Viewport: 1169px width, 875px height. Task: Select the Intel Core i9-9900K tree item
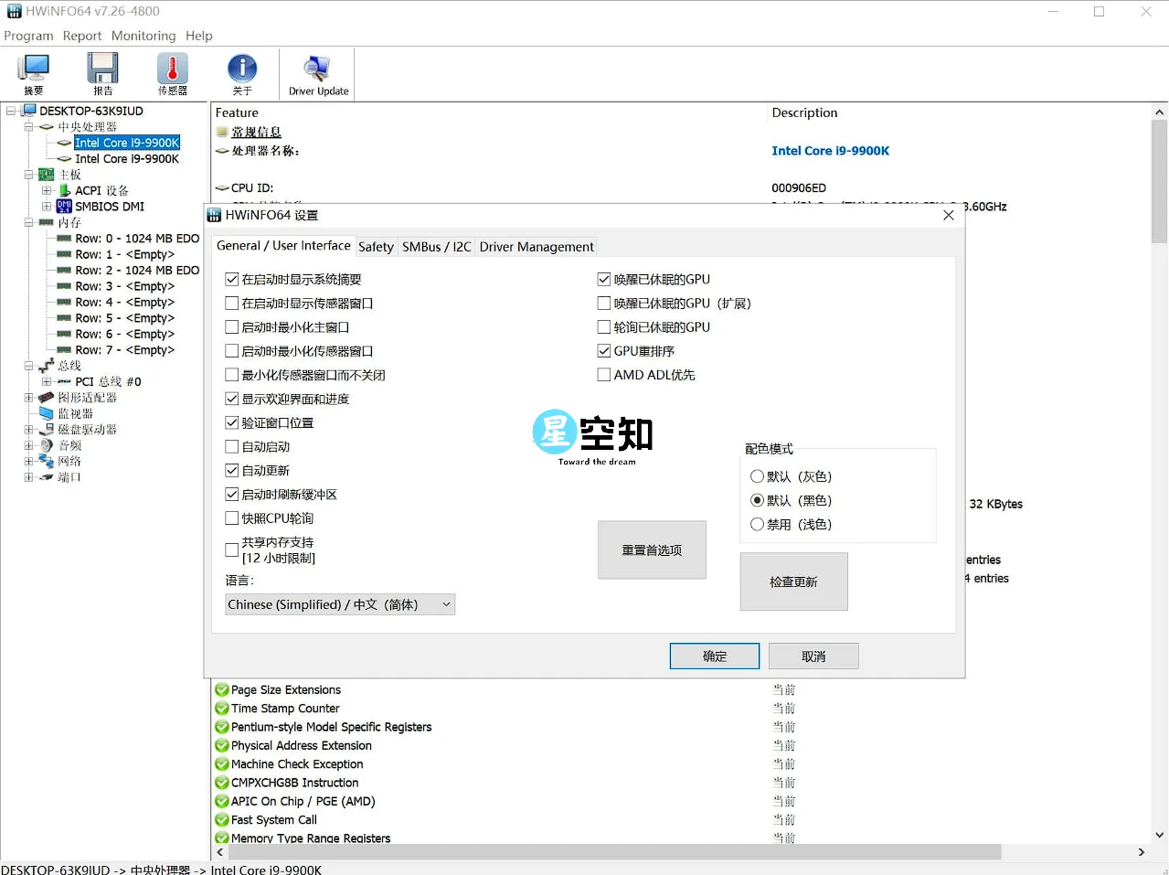tap(125, 143)
